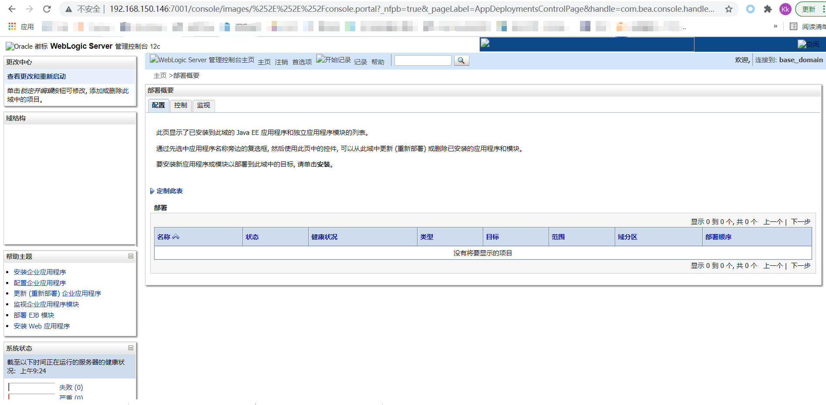The height and width of the screenshot is (405, 826).
Task: Open the Kk profile avatar
Action: pos(785,9)
